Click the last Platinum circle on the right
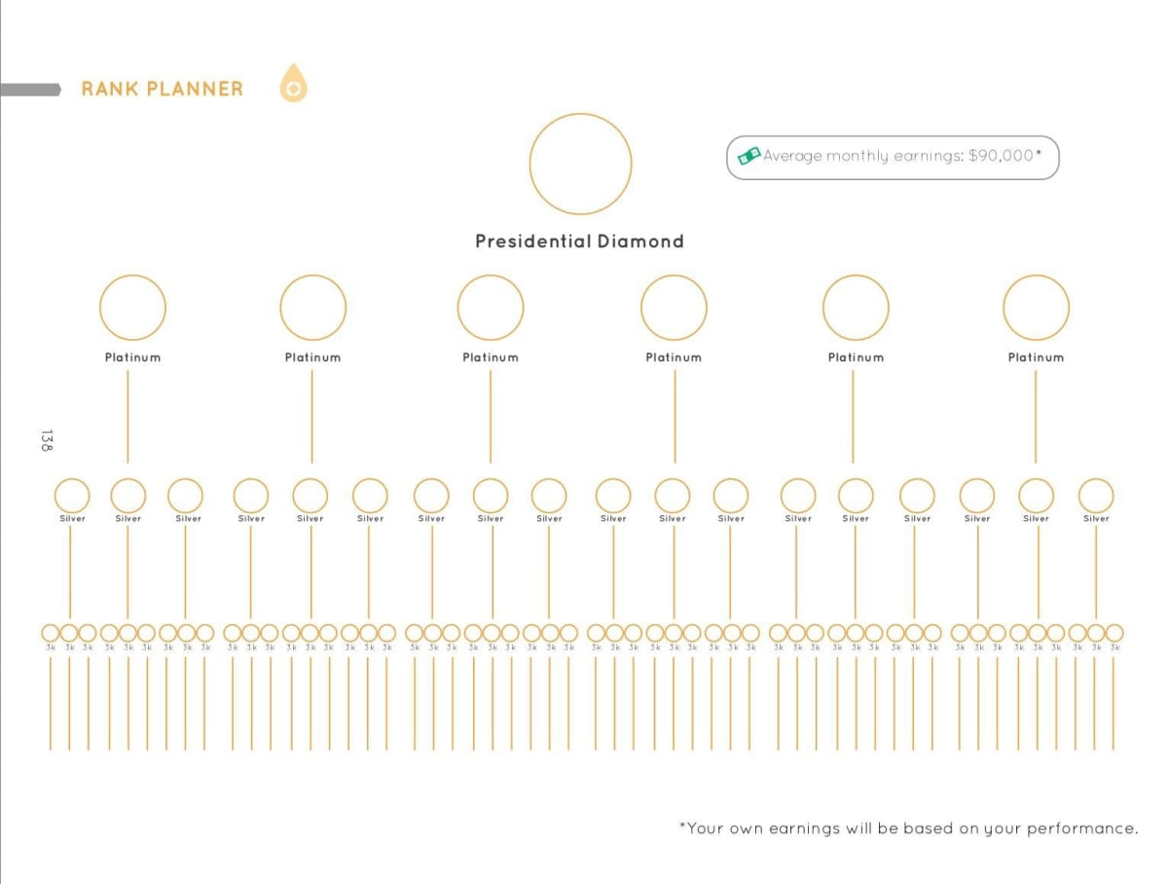 1036,308
